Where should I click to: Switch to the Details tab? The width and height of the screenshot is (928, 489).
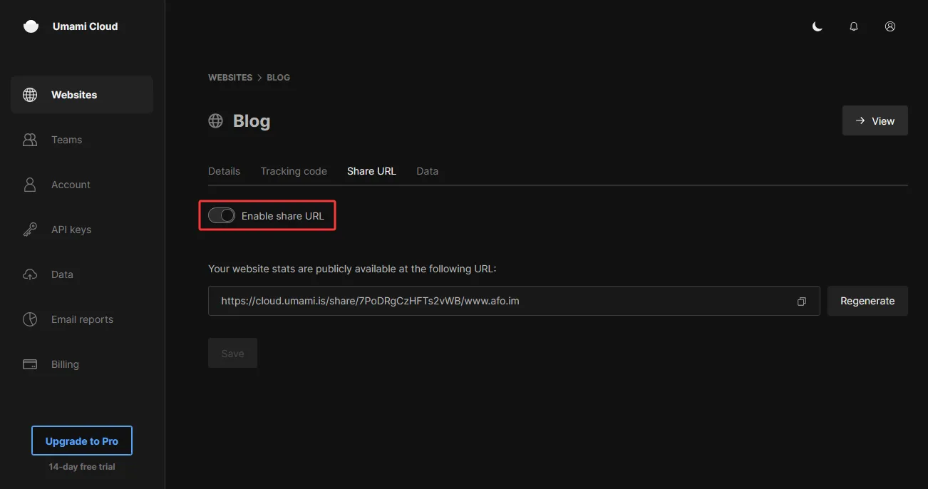[x=224, y=171]
